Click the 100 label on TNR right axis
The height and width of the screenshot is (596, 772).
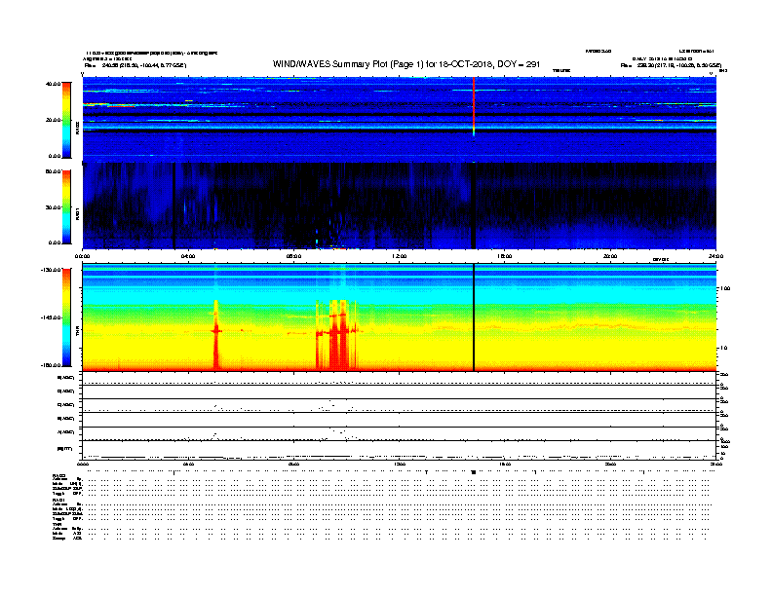click(x=725, y=288)
